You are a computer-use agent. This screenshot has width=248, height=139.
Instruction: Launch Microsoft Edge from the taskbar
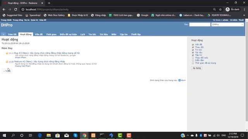pyautogui.click(x=40, y=136)
